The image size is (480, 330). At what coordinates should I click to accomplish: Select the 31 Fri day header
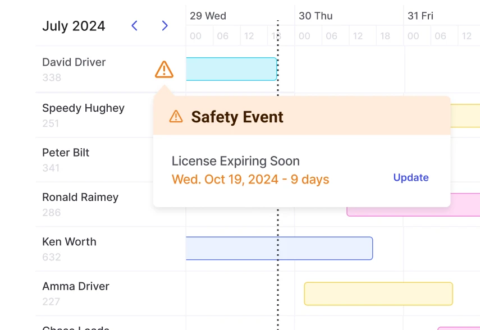pos(420,16)
